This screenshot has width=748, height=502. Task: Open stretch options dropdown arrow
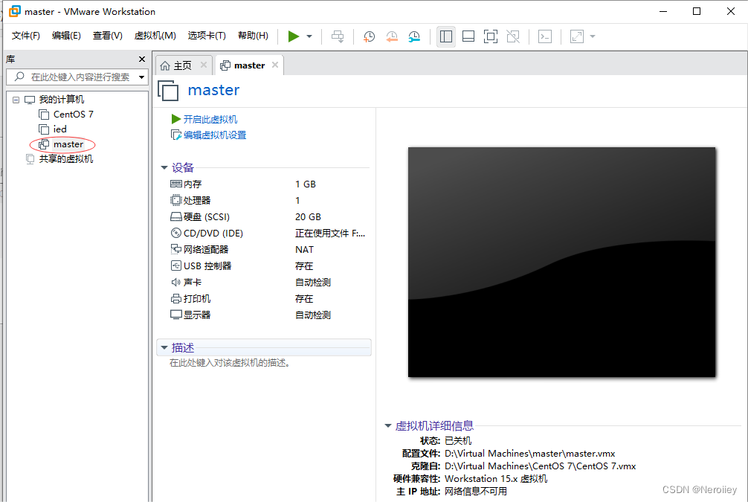[x=593, y=36]
